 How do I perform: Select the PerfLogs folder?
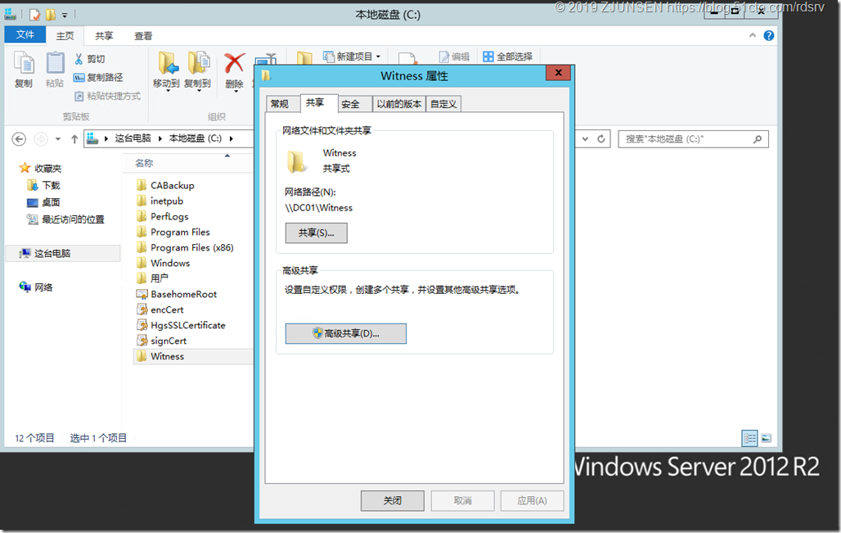pyautogui.click(x=163, y=216)
